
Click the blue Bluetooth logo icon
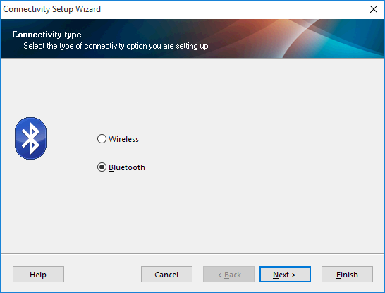coord(31,138)
